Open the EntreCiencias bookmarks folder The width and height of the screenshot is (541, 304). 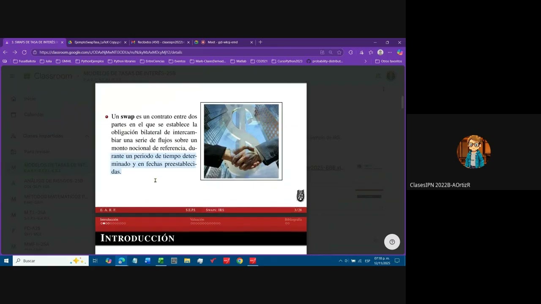click(x=152, y=61)
